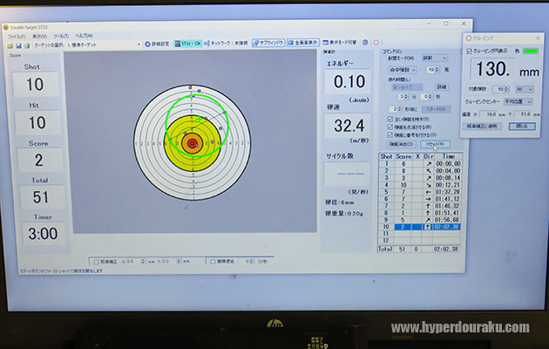The height and width of the screenshot is (349, 549).
Task: Click the スタート start button
Action: pos(436,109)
